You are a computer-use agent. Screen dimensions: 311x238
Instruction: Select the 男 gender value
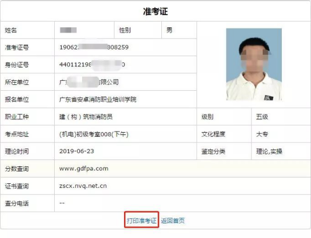[169, 30]
